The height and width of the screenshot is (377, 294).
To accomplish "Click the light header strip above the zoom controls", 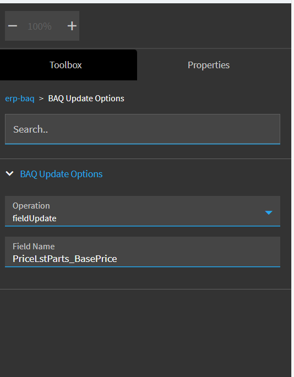I will point(145,2).
